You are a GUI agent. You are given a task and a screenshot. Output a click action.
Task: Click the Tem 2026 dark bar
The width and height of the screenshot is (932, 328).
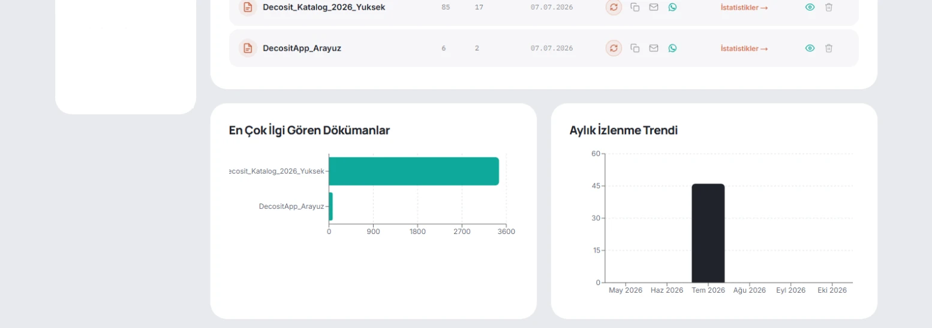click(708, 233)
